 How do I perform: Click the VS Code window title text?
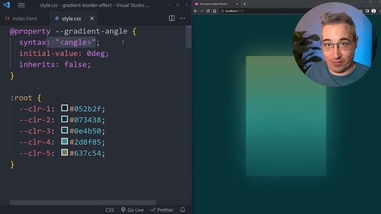tap(95, 5)
